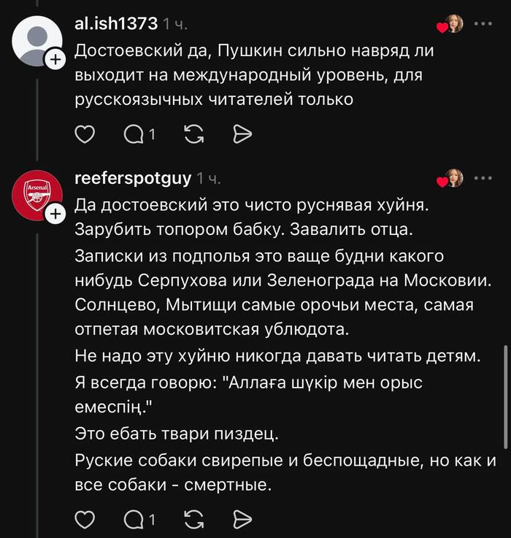Click the vertical scrollbar on right edge
Screen dimensions: 511x538
pos(507,394)
